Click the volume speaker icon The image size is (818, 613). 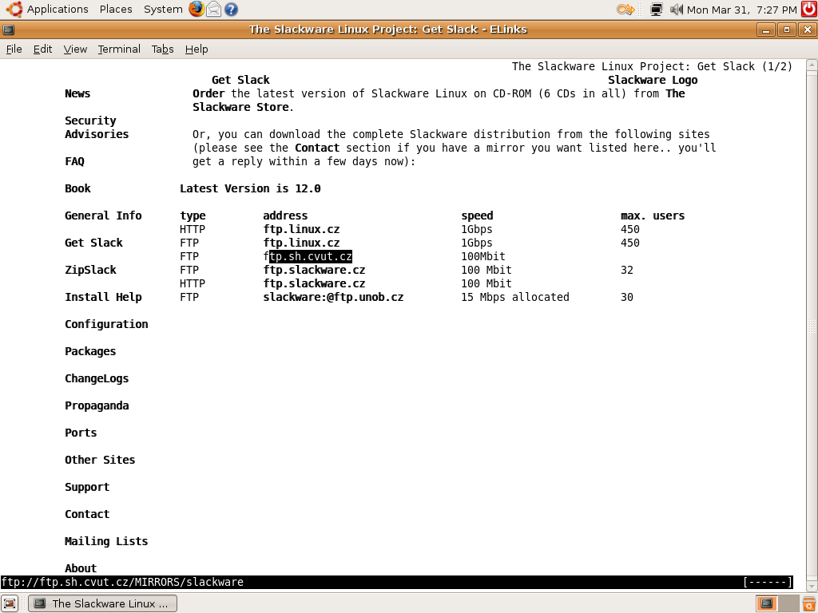click(676, 9)
